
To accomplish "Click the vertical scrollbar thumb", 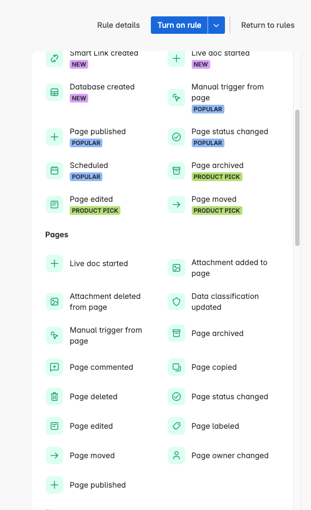I will coord(297,178).
